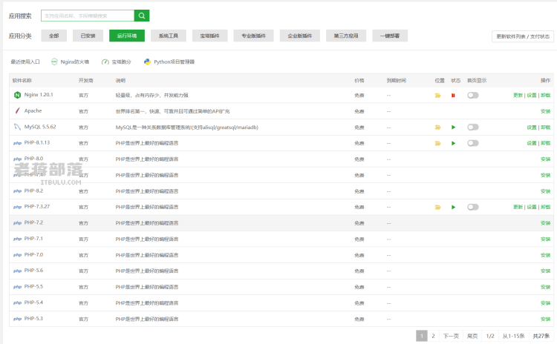Click the 下一页 pagination button
The width and height of the screenshot is (557, 344).
(x=451, y=336)
